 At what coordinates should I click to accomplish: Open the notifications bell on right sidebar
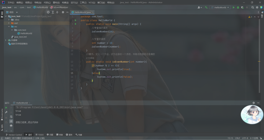pyautogui.click(x=262, y=13)
